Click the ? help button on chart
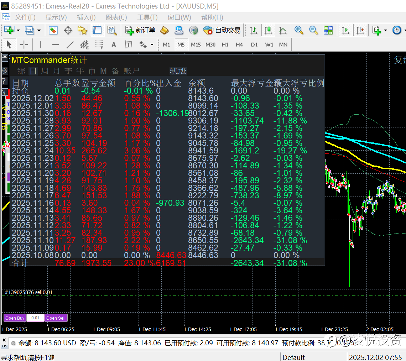Viewport: 406px width, 361px height. coord(5,81)
